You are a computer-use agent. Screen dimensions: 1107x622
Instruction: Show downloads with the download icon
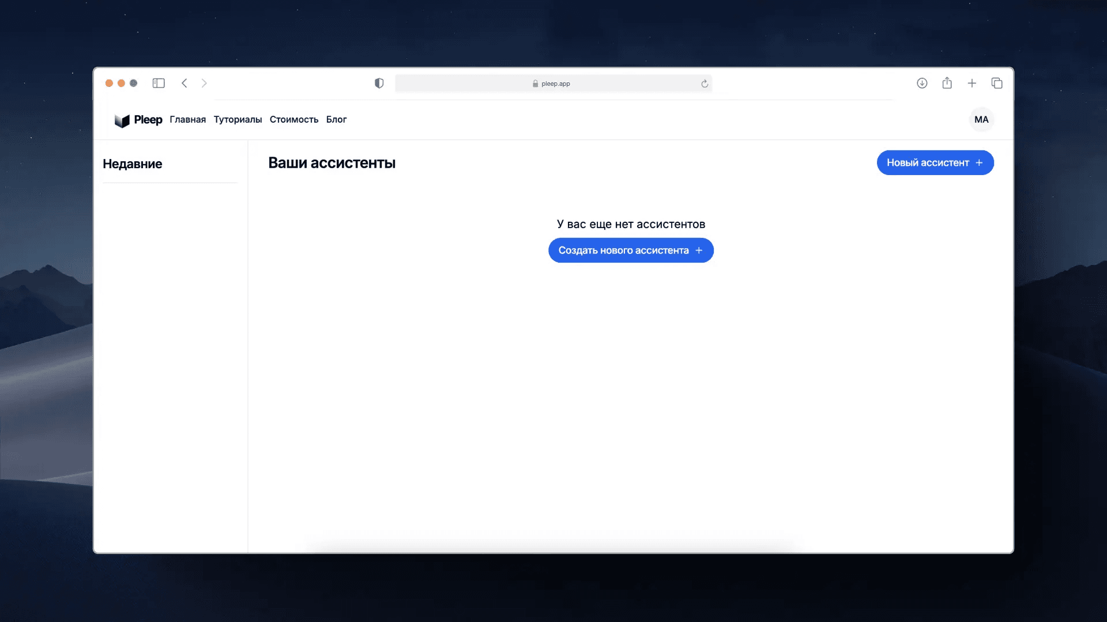[922, 84]
